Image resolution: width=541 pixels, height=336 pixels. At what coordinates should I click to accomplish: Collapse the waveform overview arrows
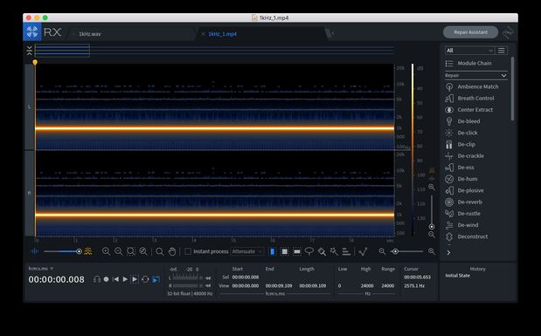point(30,51)
